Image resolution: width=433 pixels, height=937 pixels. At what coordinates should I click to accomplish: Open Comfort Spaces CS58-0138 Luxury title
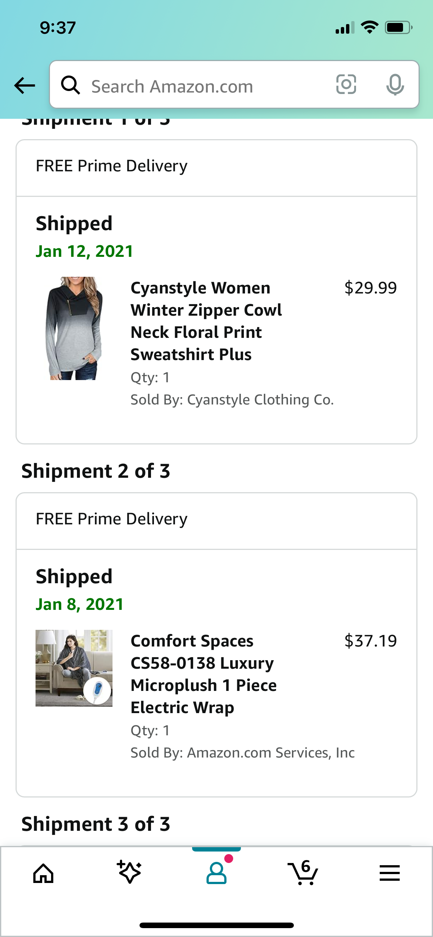tap(204, 674)
